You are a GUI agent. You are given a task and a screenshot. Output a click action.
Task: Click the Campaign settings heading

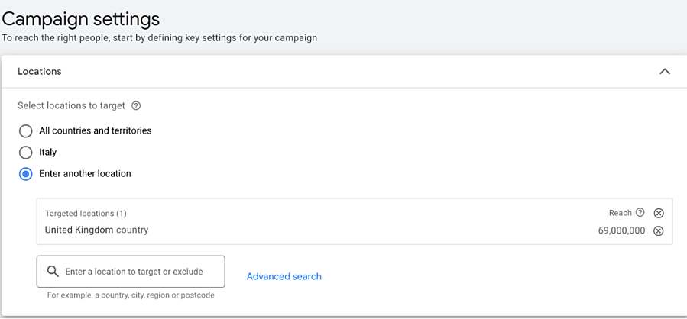tap(81, 18)
